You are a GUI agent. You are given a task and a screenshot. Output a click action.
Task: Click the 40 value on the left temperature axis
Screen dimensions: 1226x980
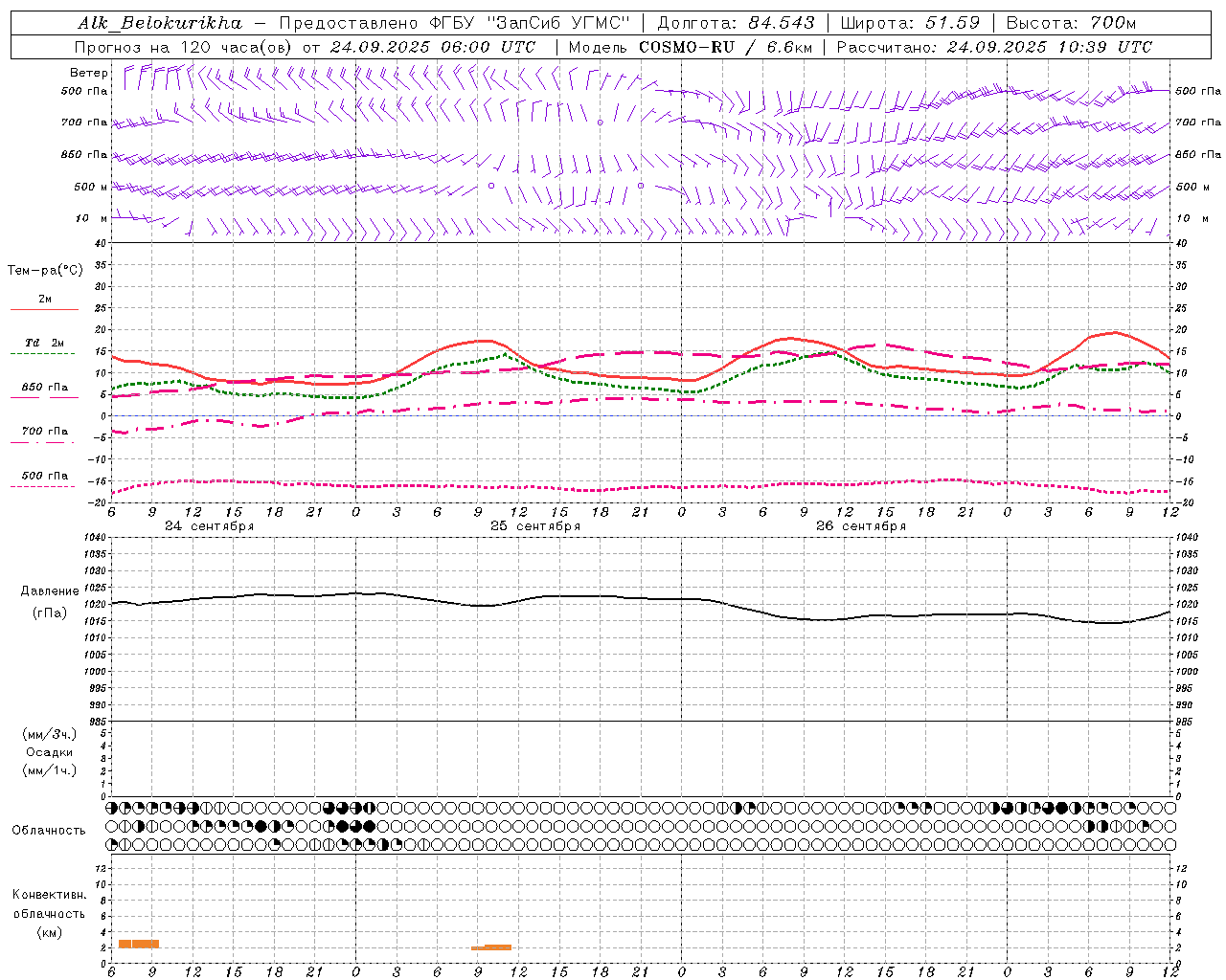pos(100,244)
